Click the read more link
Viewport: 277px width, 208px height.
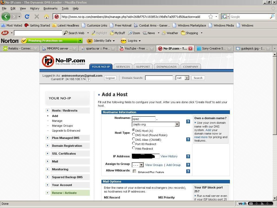pos(201,137)
